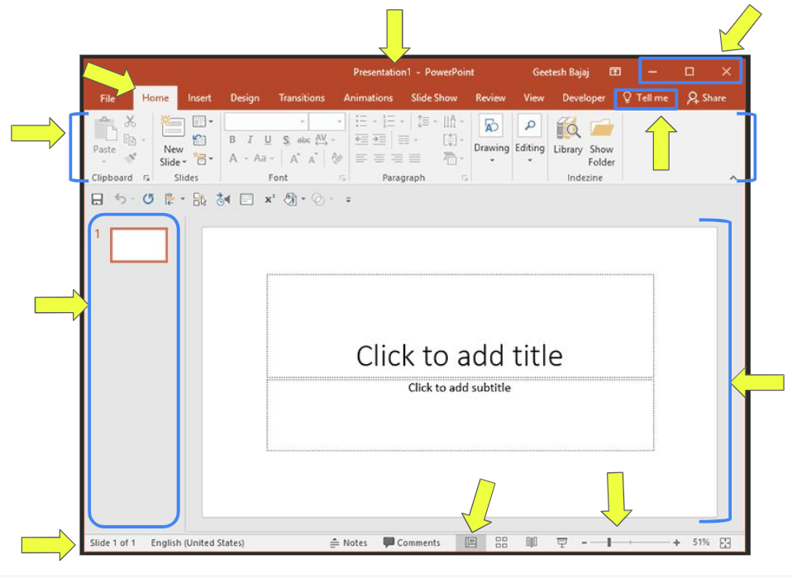Viewport: 792px width, 578px height.
Task: Click the zoom slider handle
Action: point(609,542)
